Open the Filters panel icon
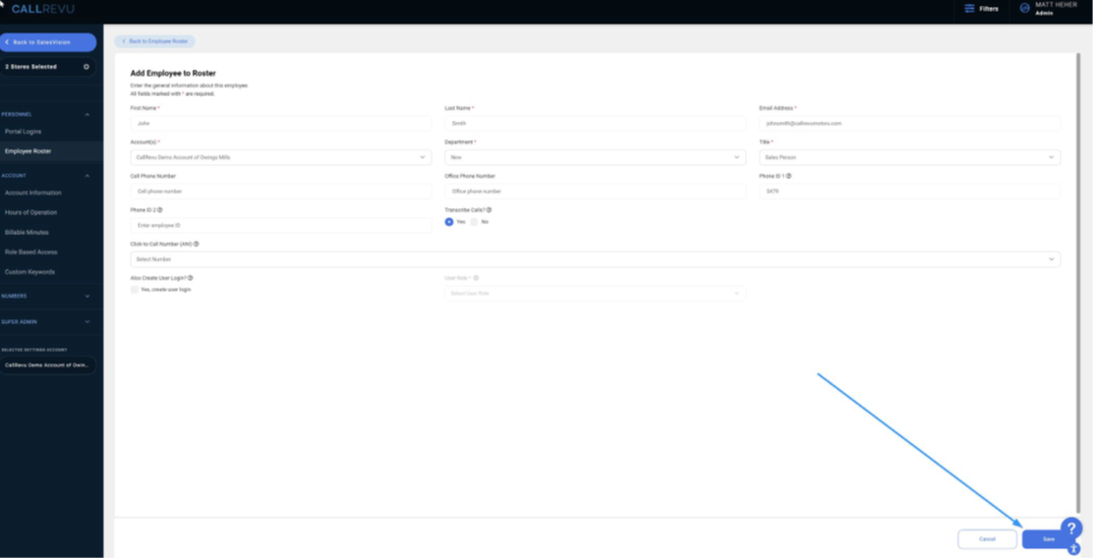The height and width of the screenshot is (558, 1093). click(x=969, y=9)
